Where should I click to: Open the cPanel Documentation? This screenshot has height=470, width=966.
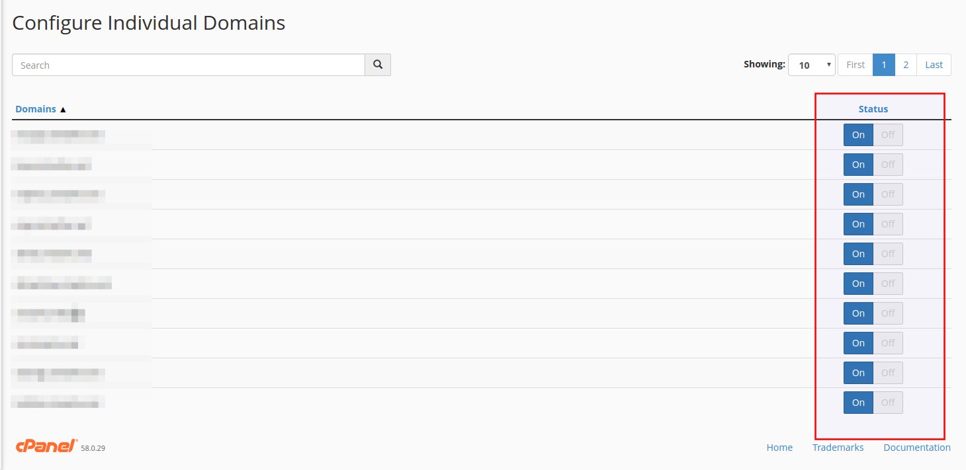coord(917,447)
